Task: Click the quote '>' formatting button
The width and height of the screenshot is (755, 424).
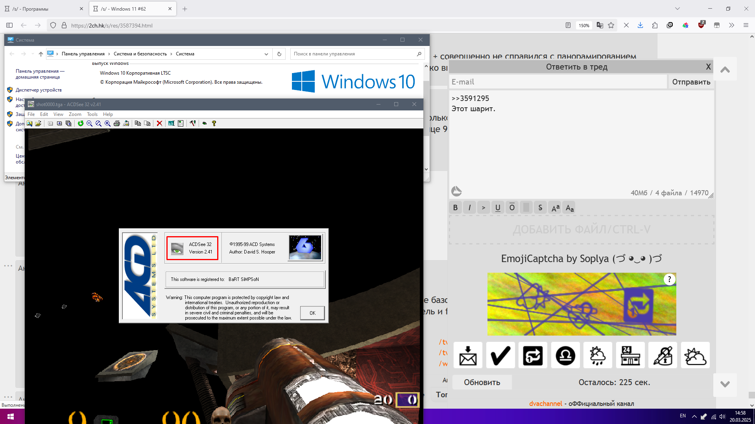Action: tap(484, 207)
